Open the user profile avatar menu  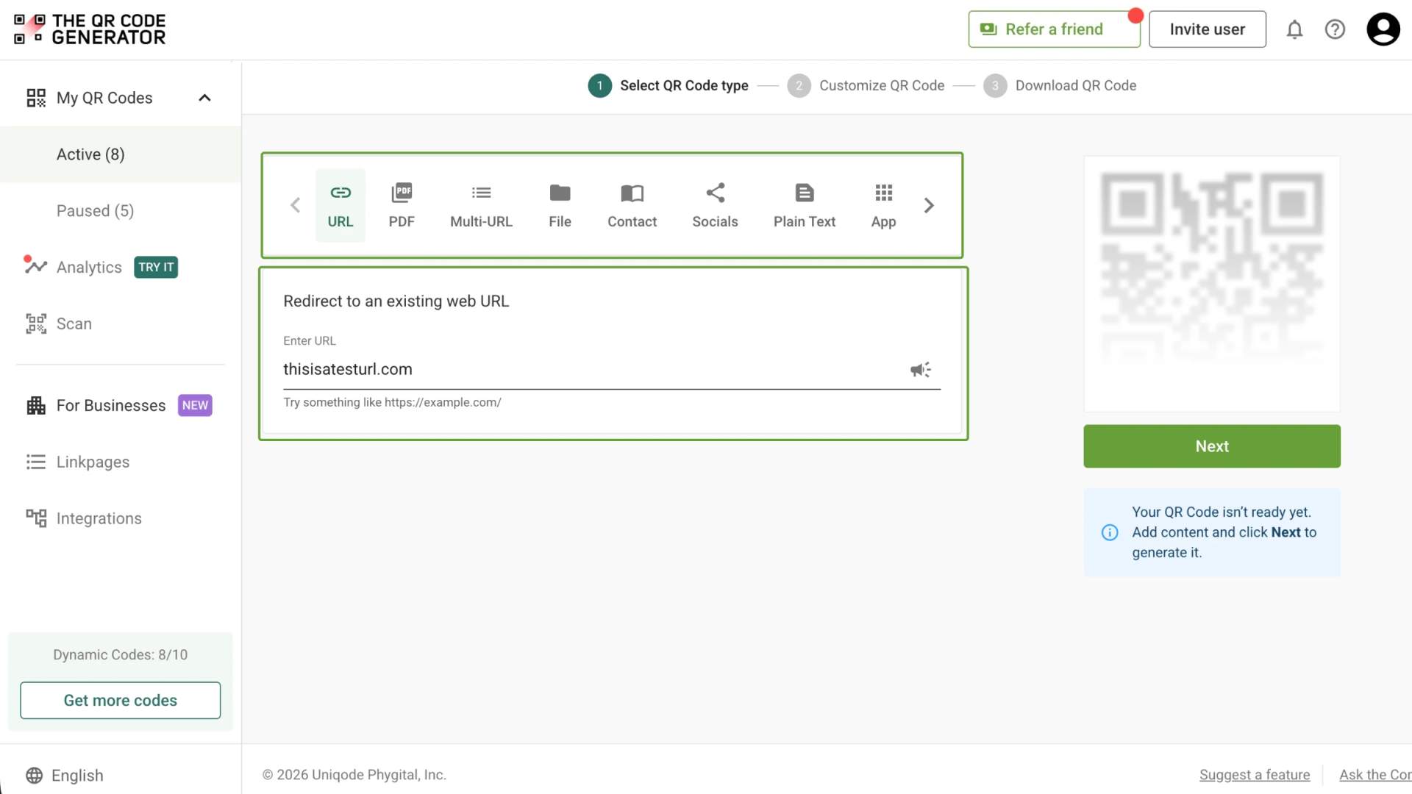pos(1383,29)
